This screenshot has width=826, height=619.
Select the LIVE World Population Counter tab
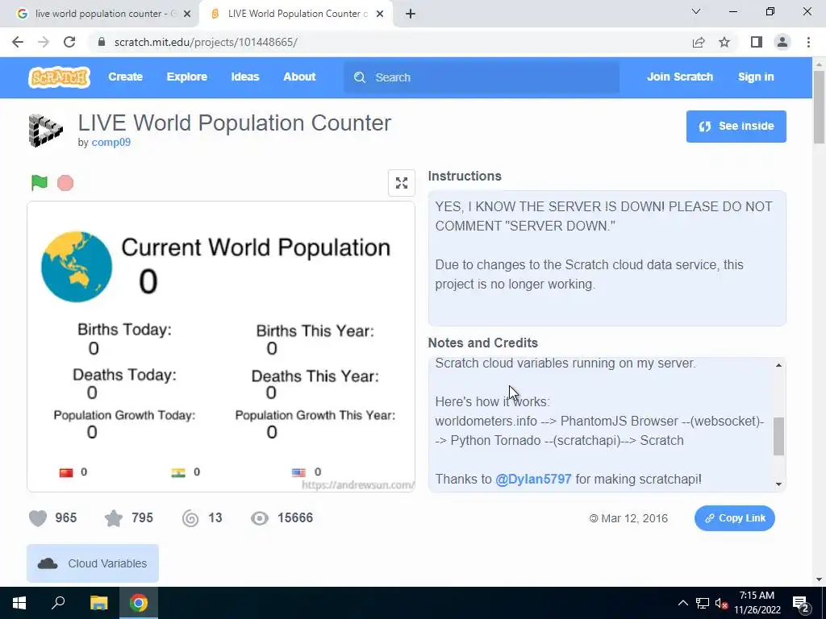(297, 14)
